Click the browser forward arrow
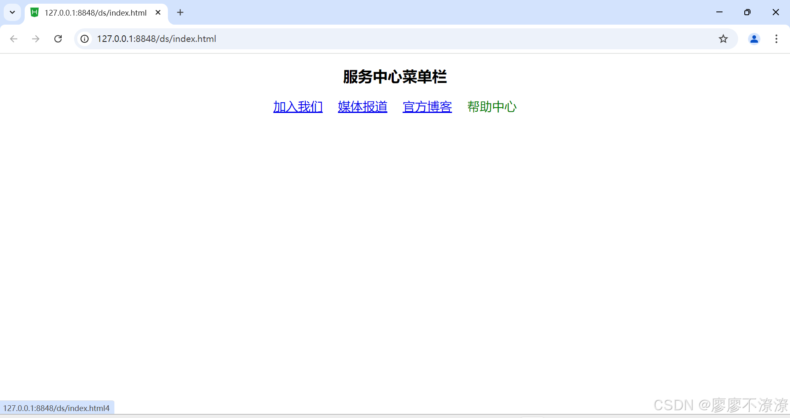The image size is (790, 418). (36, 39)
